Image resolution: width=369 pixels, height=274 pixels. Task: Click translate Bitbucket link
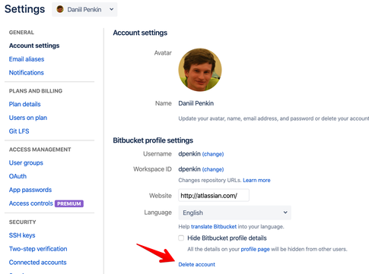click(214, 226)
